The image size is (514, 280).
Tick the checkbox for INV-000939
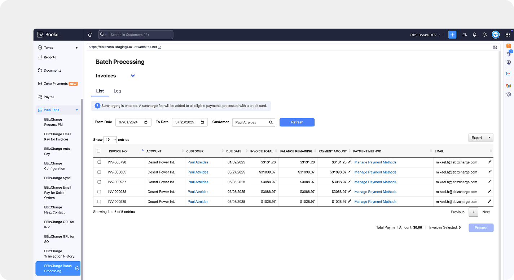point(99,202)
